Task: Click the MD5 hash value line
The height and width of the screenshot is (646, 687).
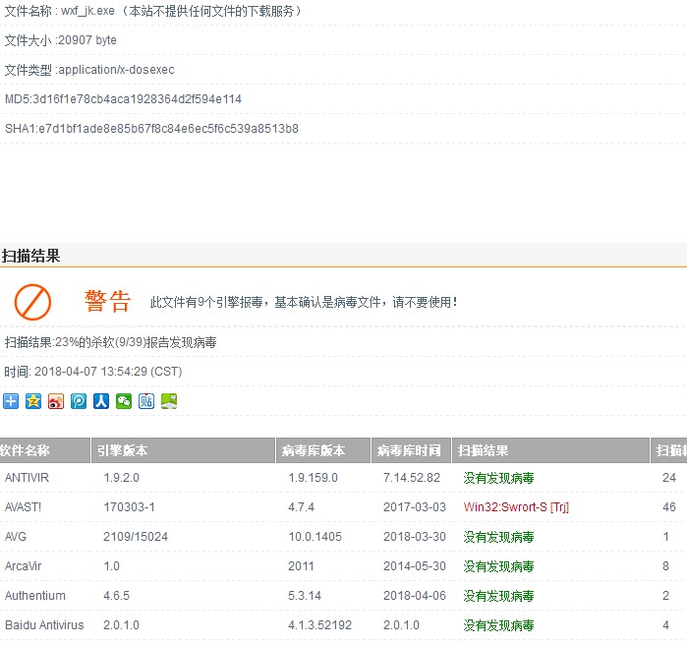Action: pyautogui.click(x=123, y=99)
